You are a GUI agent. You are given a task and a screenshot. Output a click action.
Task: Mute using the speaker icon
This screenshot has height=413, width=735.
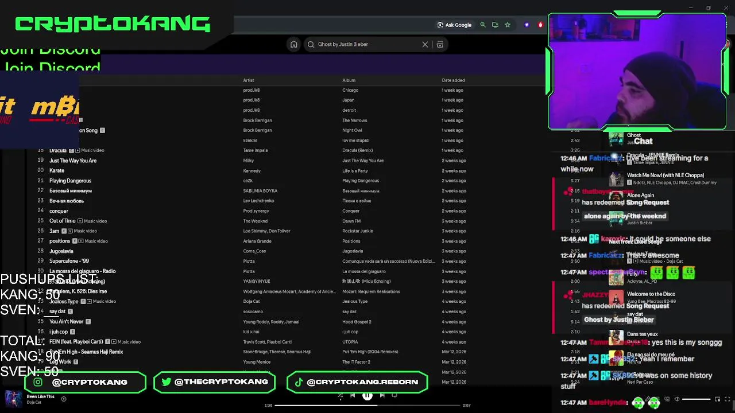coord(677,399)
